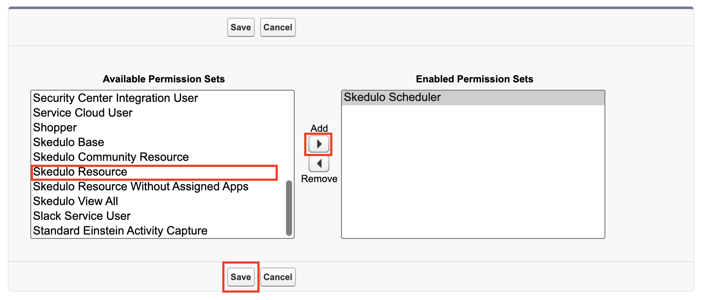Screen dimensions: 702x300
Task: Choose Skedulo Resource Without Assigned Apps
Action: click(x=141, y=187)
